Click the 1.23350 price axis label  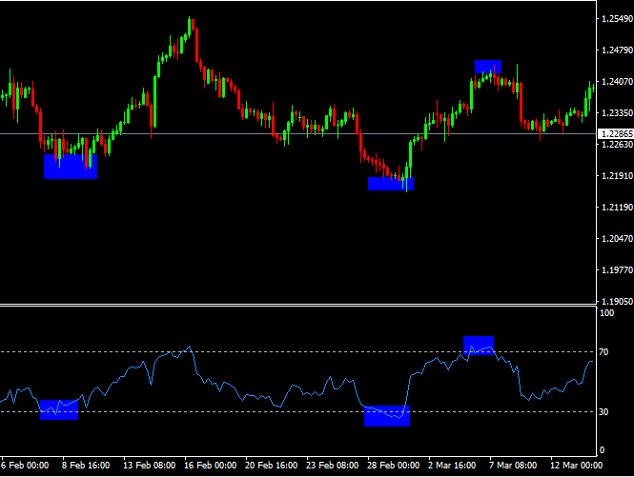click(x=617, y=113)
